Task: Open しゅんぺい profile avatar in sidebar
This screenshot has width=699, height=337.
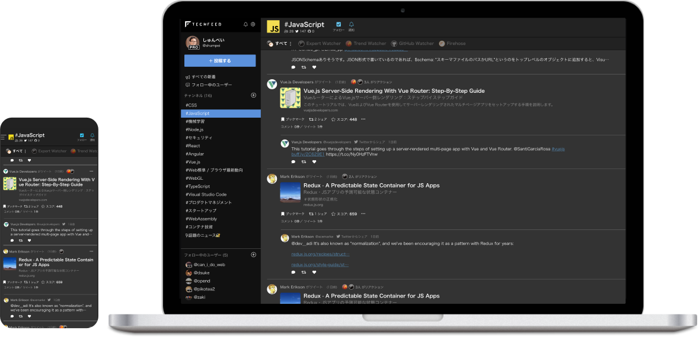Action: point(193,42)
